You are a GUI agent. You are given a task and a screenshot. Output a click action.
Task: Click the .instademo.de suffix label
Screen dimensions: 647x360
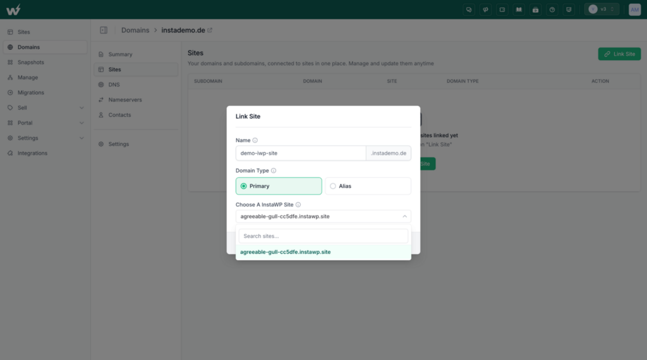389,153
